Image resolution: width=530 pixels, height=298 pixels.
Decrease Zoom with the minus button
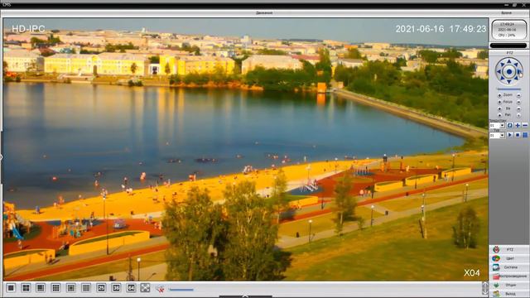pyautogui.click(x=518, y=96)
